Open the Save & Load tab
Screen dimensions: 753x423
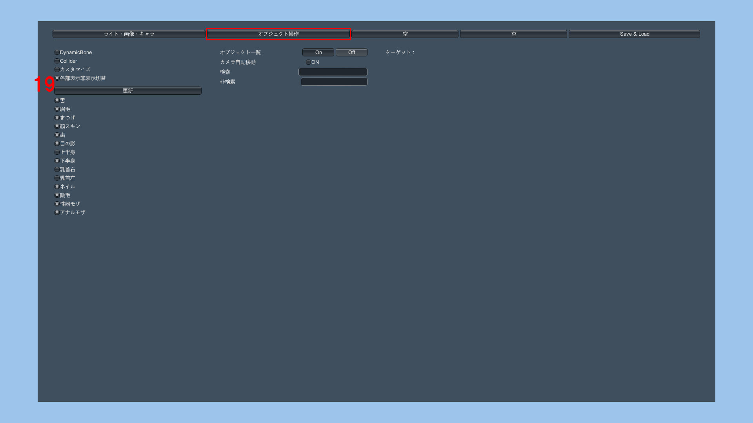634,34
